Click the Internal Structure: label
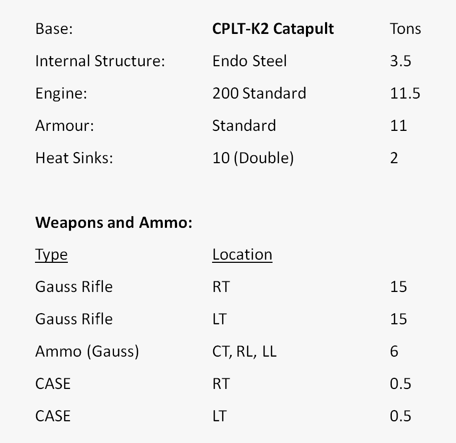Image resolution: width=456 pixels, height=443 pixels. pos(100,61)
